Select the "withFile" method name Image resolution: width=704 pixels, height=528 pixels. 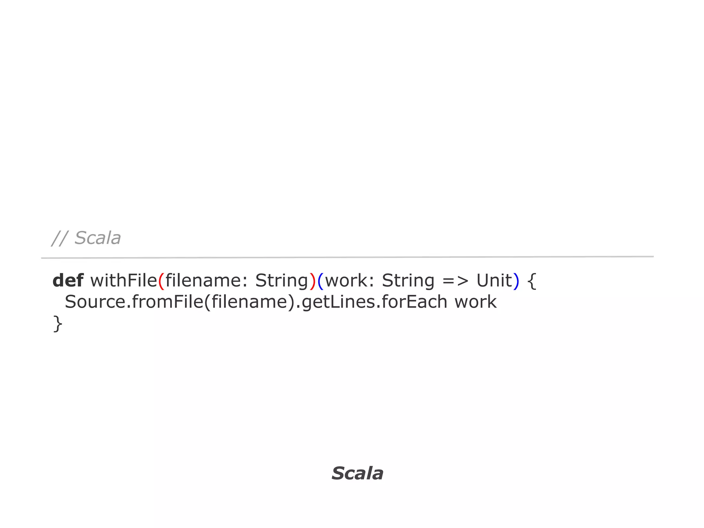(124, 280)
